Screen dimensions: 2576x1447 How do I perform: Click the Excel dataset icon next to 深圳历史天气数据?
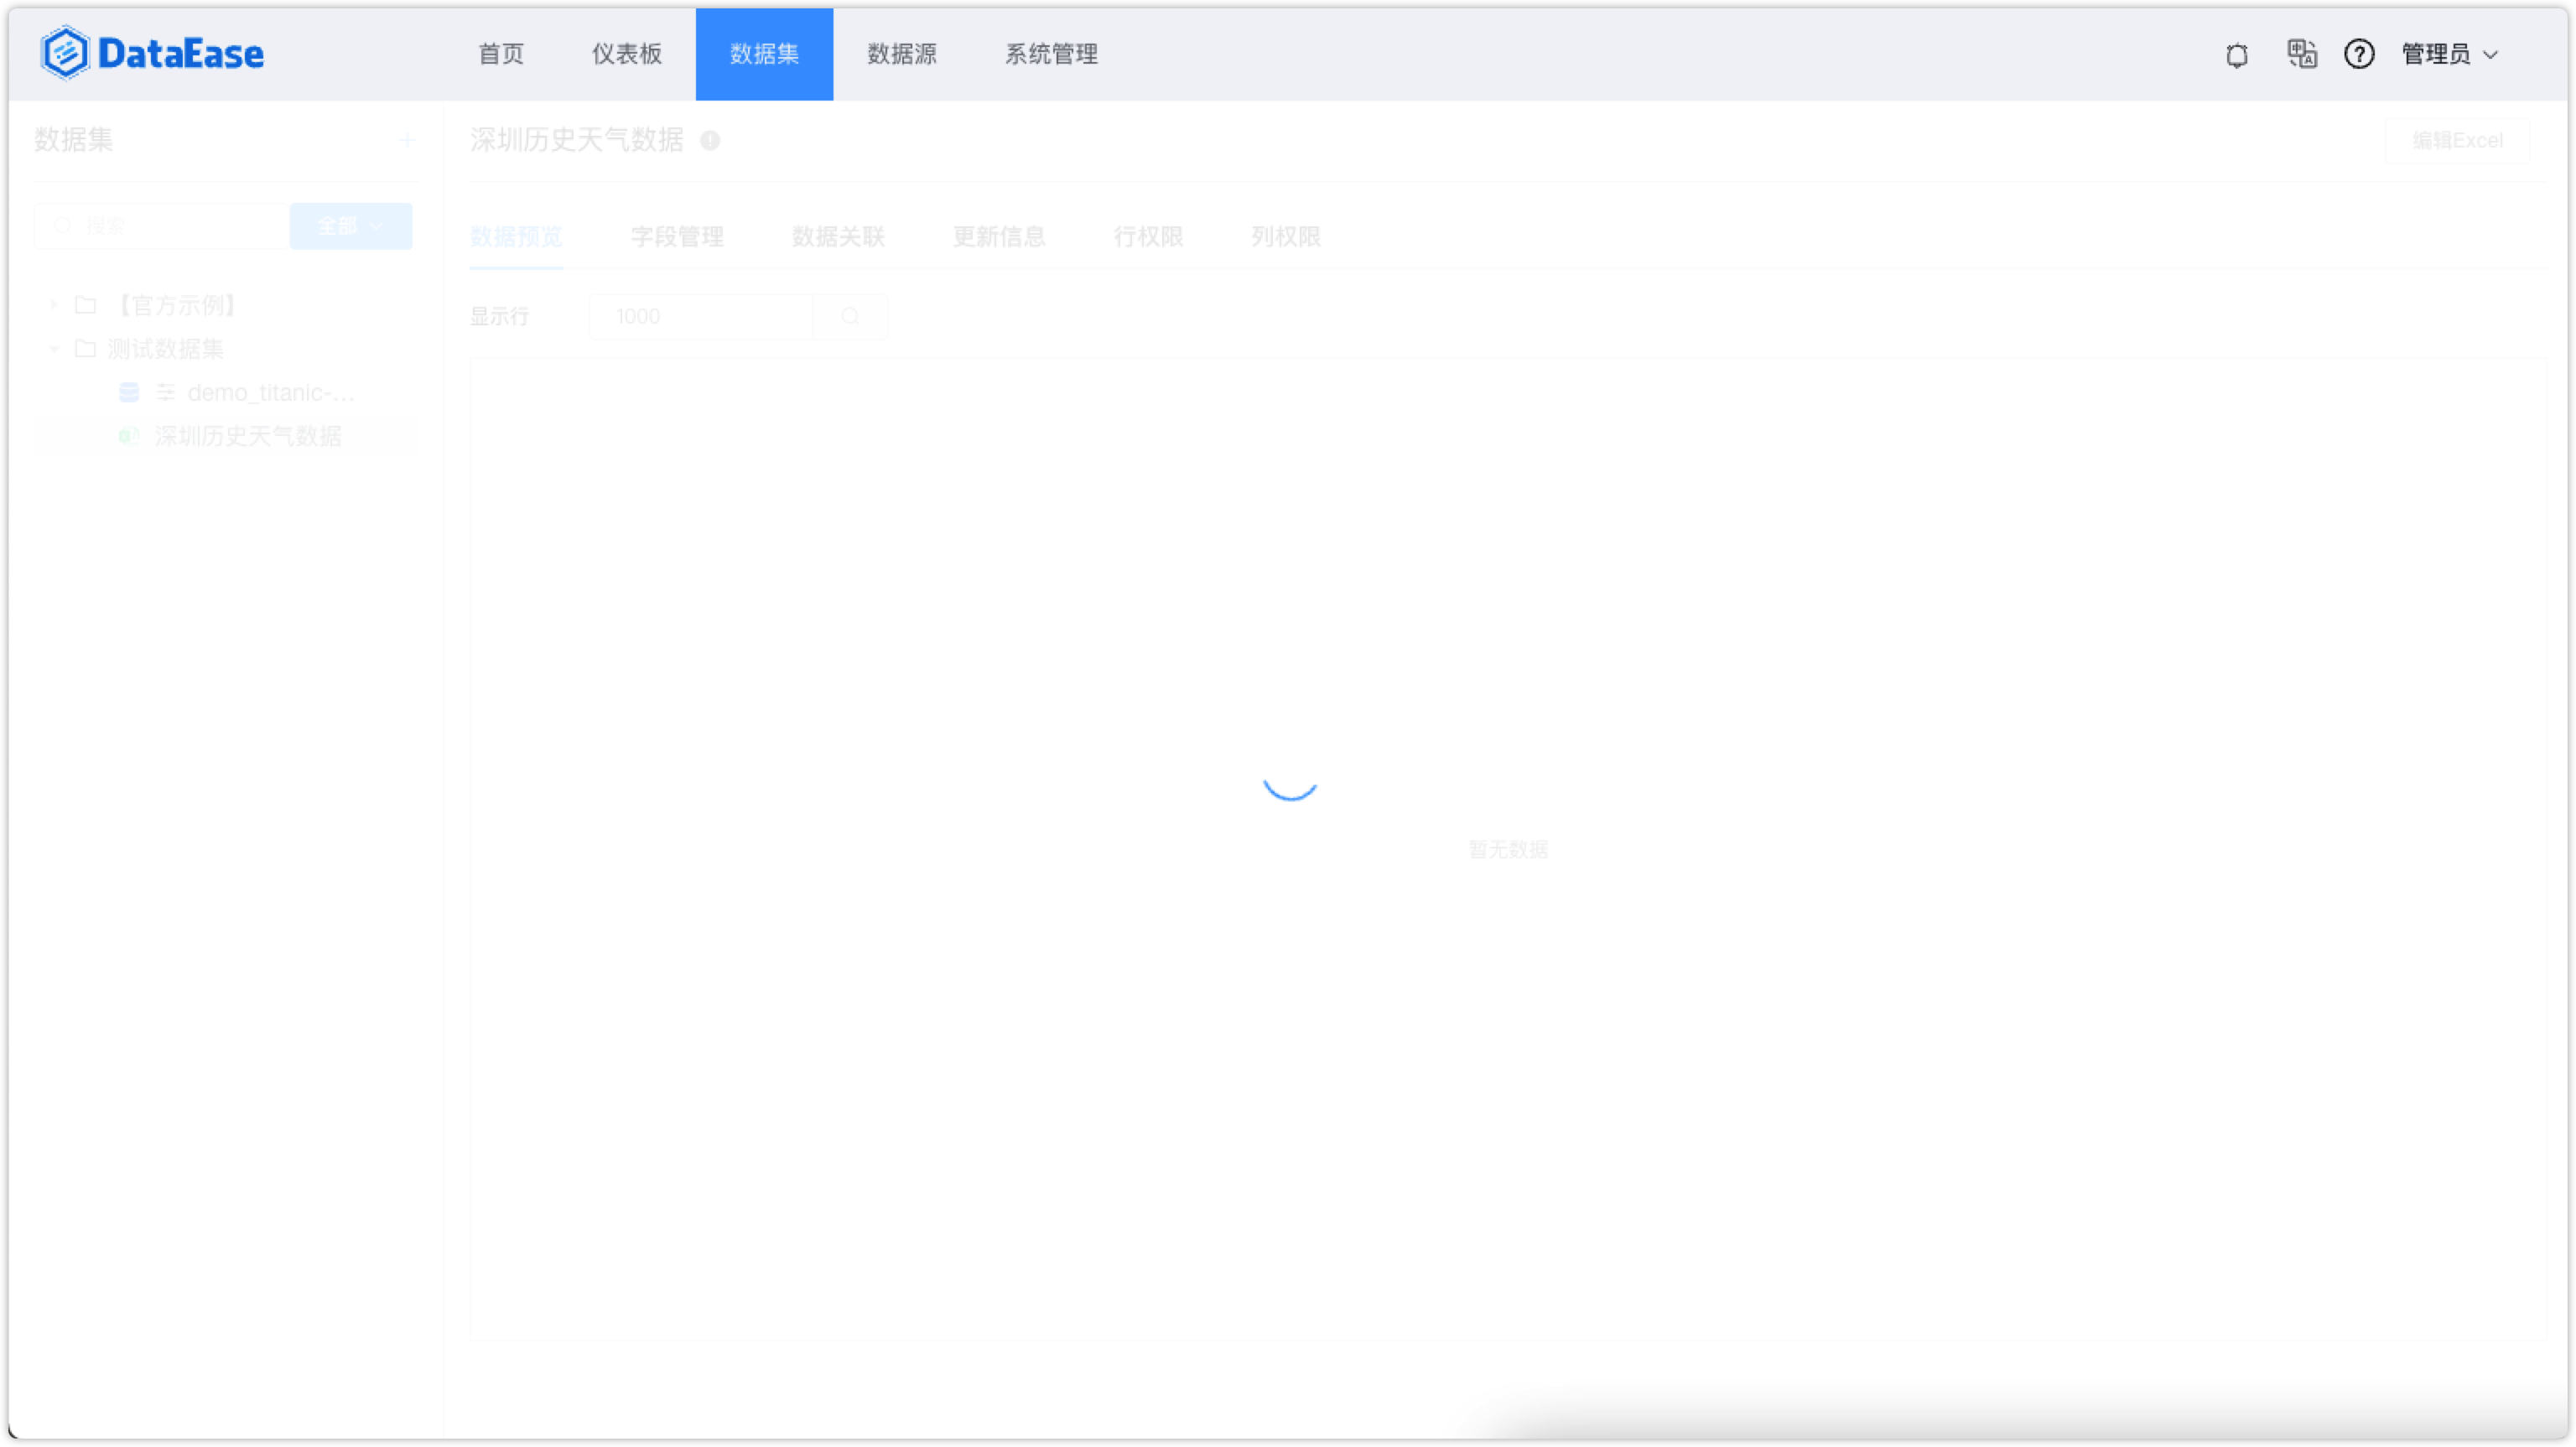point(129,436)
